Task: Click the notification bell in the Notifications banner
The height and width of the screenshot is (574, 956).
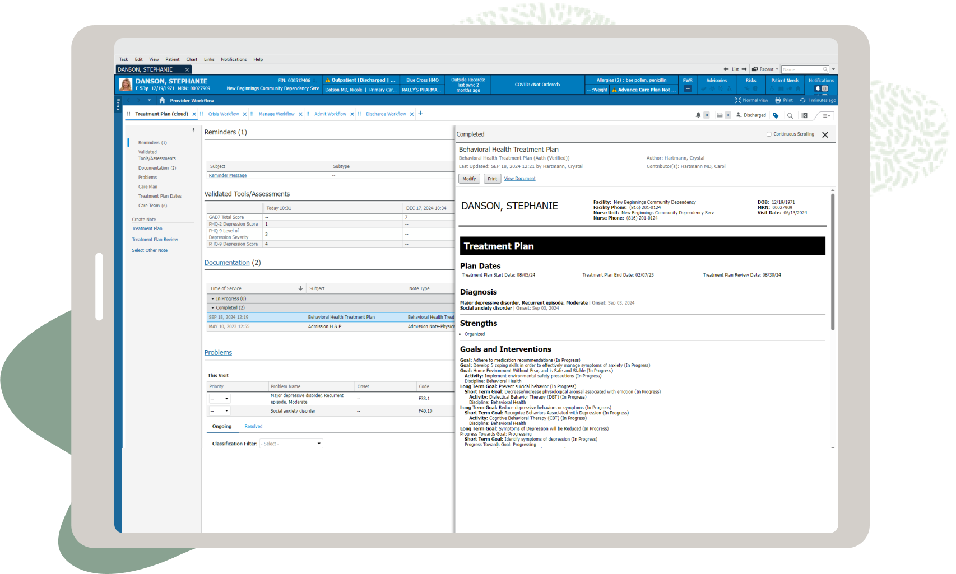Action: [x=818, y=88]
